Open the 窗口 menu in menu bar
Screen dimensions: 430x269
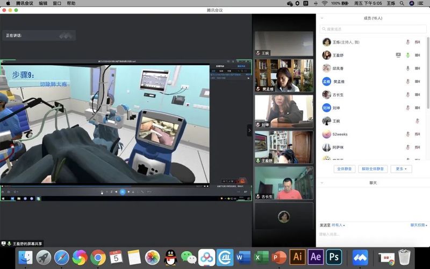click(x=57, y=3)
